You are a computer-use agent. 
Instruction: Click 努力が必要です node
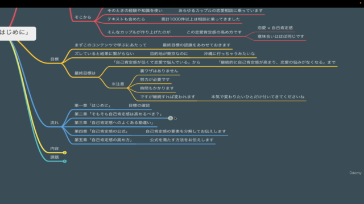tap(155, 79)
